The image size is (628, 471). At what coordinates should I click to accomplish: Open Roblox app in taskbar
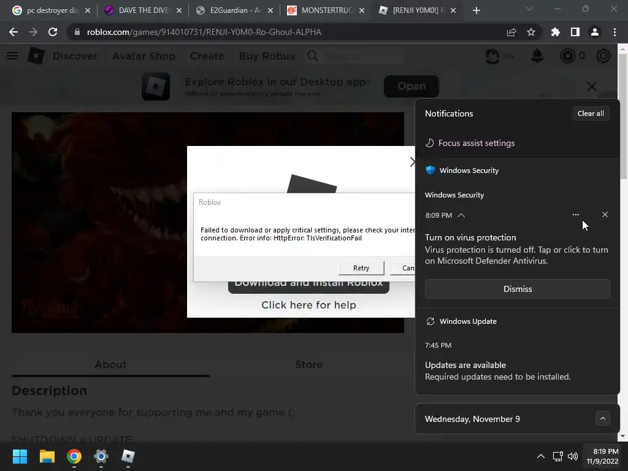128,456
